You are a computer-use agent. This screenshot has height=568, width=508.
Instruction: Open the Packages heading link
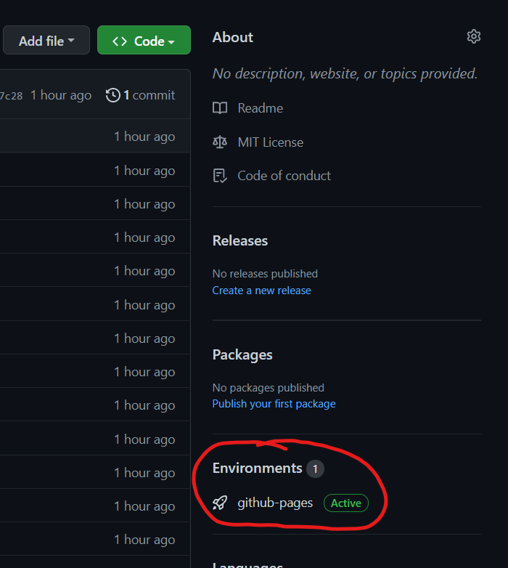pyautogui.click(x=242, y=355)
